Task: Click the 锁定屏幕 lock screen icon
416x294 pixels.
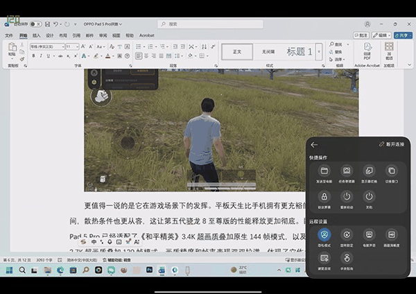Action: tap(324, 196)
